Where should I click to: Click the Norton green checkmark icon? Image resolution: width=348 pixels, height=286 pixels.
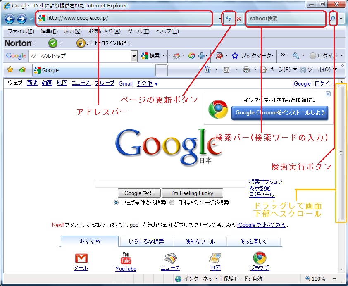(53, 43)
